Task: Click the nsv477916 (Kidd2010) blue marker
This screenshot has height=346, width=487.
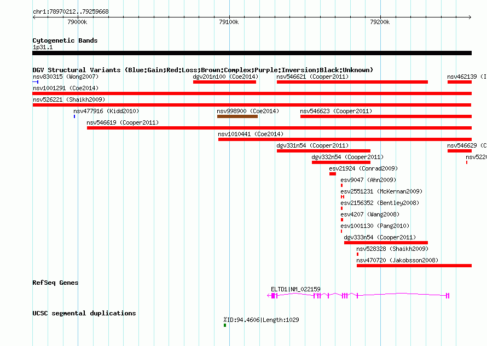Action: pyautogui.click(x=74, y=116)
